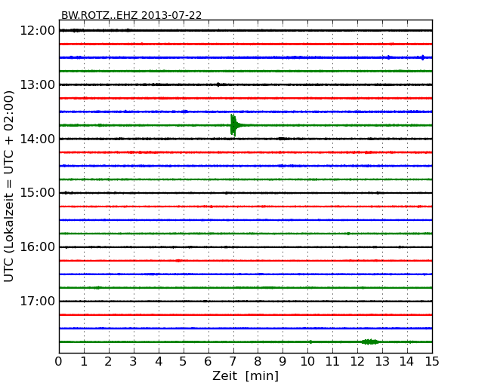Click x-axis tick label 13
This screenshot has height=392, width=491.
coord(382,362)
